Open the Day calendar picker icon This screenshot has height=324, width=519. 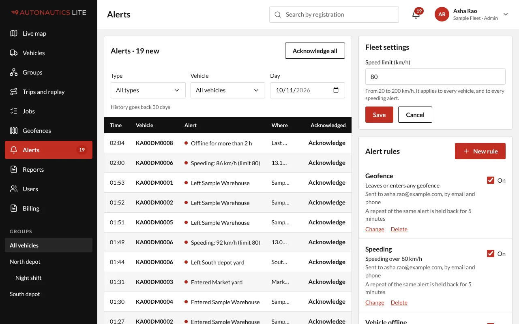(336, 90)
